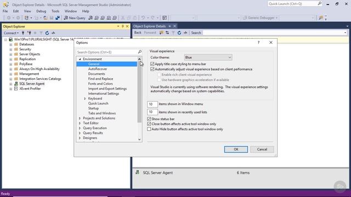
Task: Expand the Keyboard node in Options tree
Action: pyautogui.click(x=85, y=99)
